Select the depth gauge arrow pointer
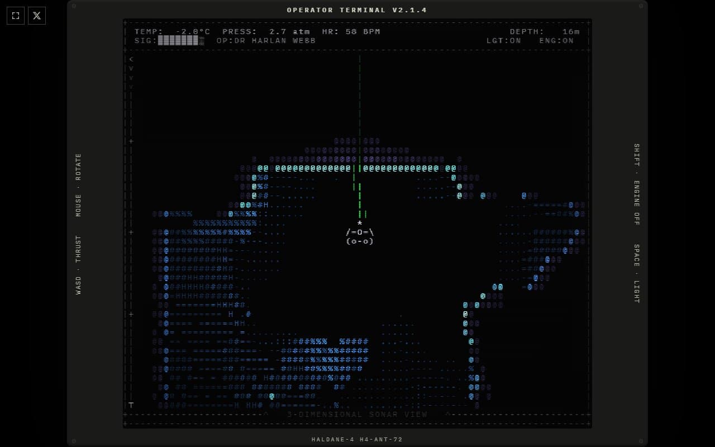Image resolution: width=715 pixels, height=447 pixels. 131,59
